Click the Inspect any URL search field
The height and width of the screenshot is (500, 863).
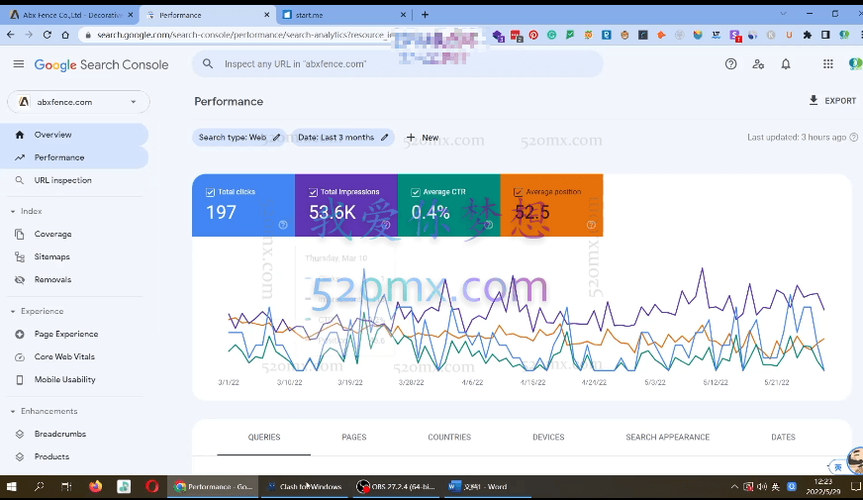(x=396, y=64)
